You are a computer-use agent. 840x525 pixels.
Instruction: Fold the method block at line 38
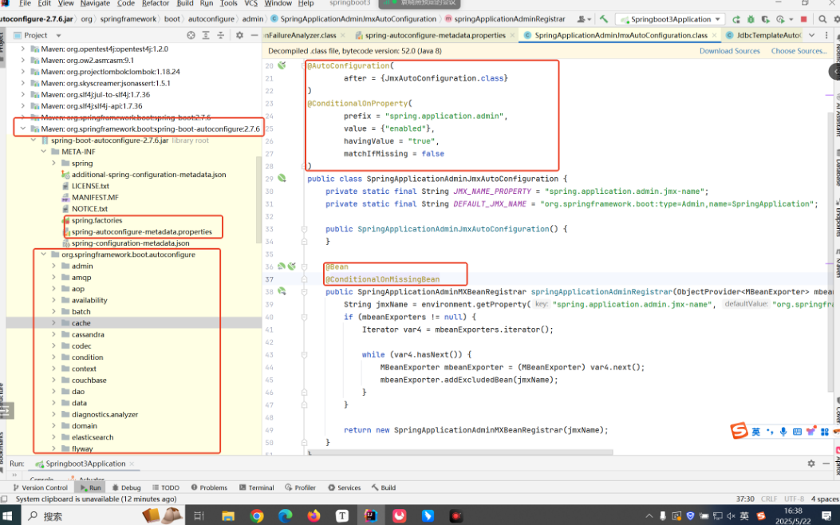pyautogui.click(x=304, y=291)
